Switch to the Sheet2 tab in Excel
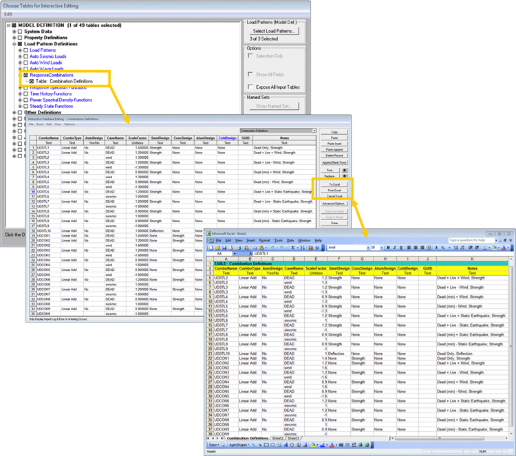The image size is (516, 456). pos(277,438)
